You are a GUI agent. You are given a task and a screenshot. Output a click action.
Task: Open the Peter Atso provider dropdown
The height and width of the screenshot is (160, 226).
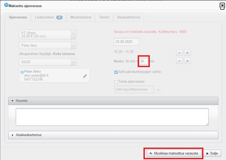(47, 46)
